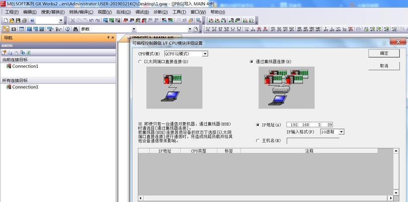Click the horizontal scrollbar left arrow

pos(141,198)
